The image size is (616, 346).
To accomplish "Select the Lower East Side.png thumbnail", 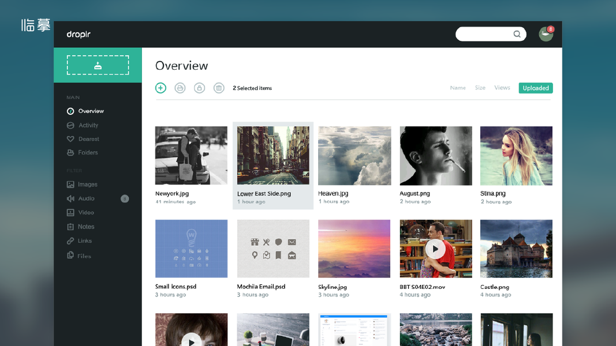I will [x=273, y=155].
